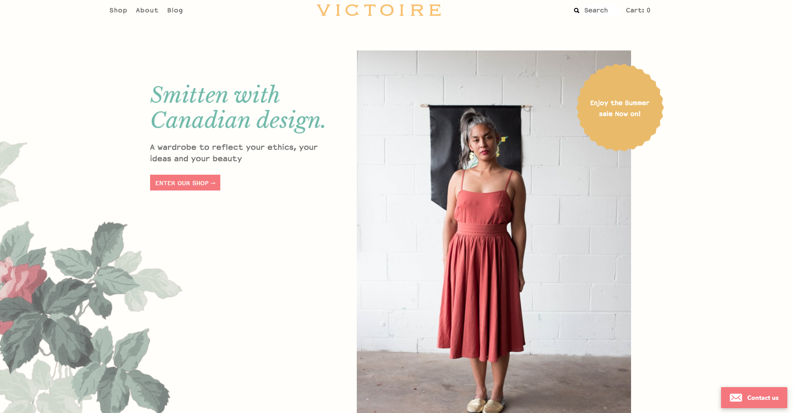The image size is (793, 413).
Task: Open the Blog page
Action: (x=175, y=10)
